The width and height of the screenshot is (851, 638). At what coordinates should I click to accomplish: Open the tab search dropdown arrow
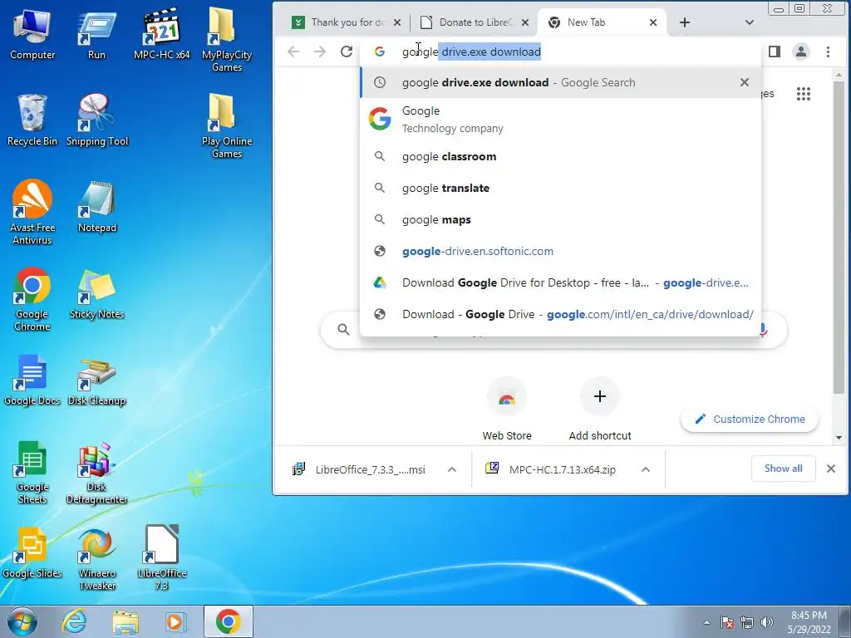749,22
